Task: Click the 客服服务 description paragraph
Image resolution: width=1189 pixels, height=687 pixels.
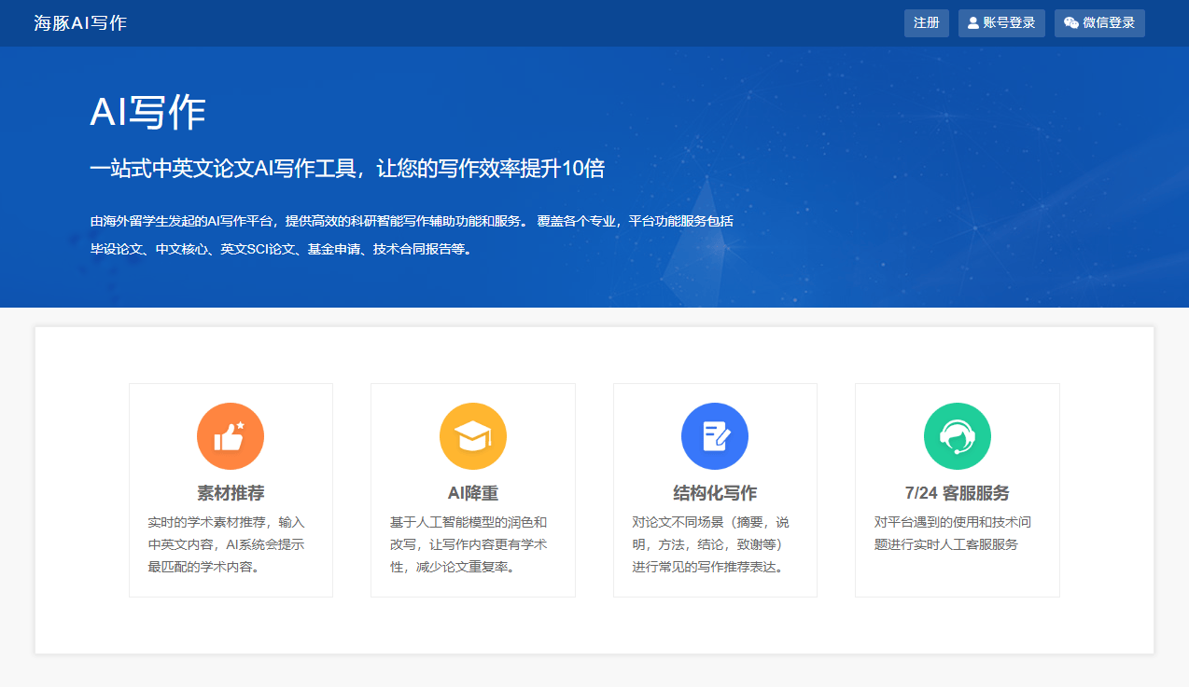Action: coord(953,533)
